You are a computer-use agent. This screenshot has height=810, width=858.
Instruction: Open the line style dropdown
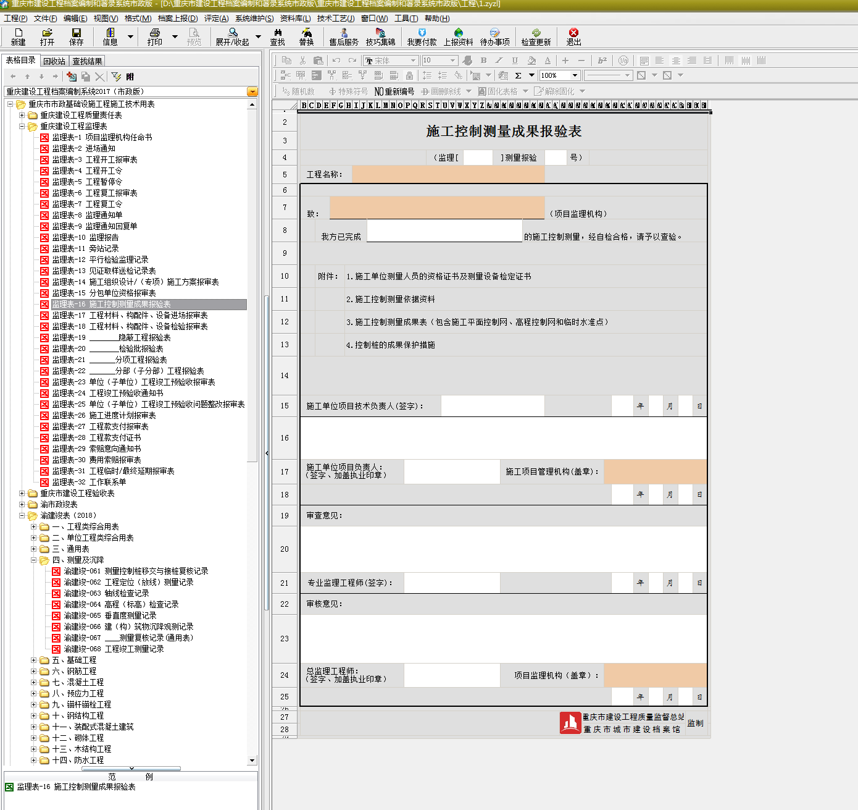click(x=628, y=75)
